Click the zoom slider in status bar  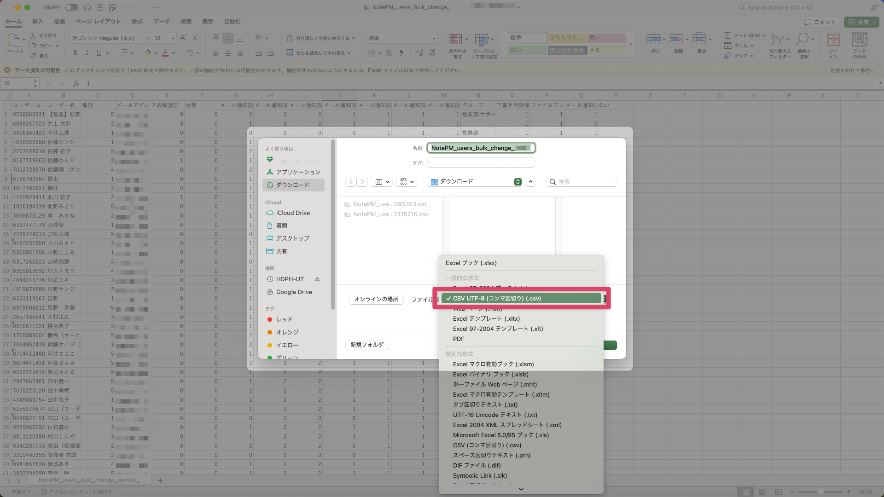(x=820, y=492)
